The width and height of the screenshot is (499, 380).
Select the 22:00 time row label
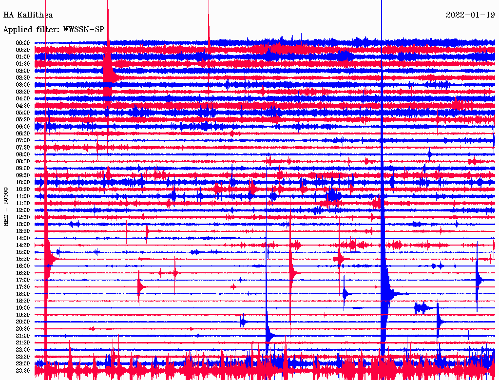click(23, 350)
